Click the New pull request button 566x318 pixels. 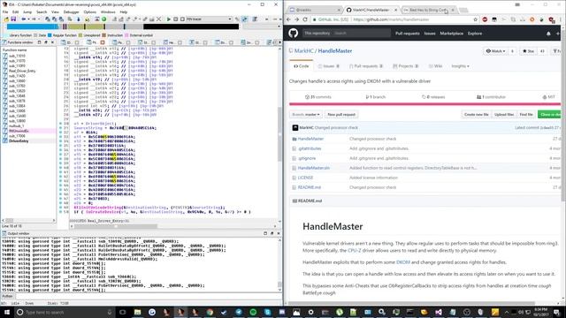341,114
